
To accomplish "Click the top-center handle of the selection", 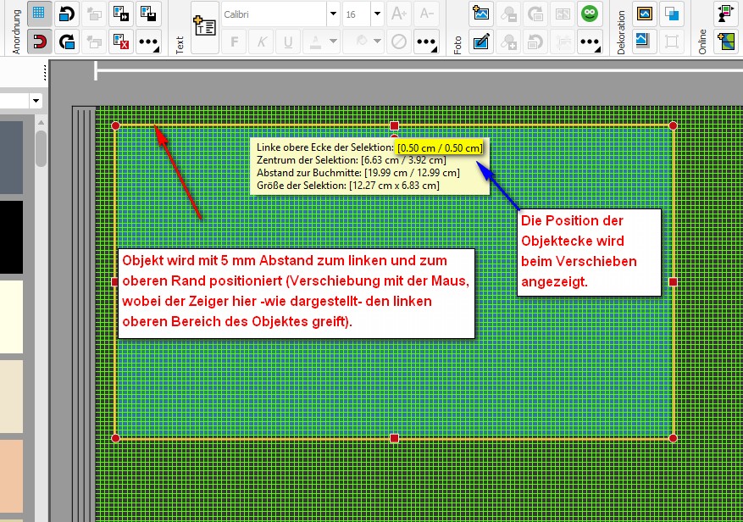I will (x=394, y=126).
